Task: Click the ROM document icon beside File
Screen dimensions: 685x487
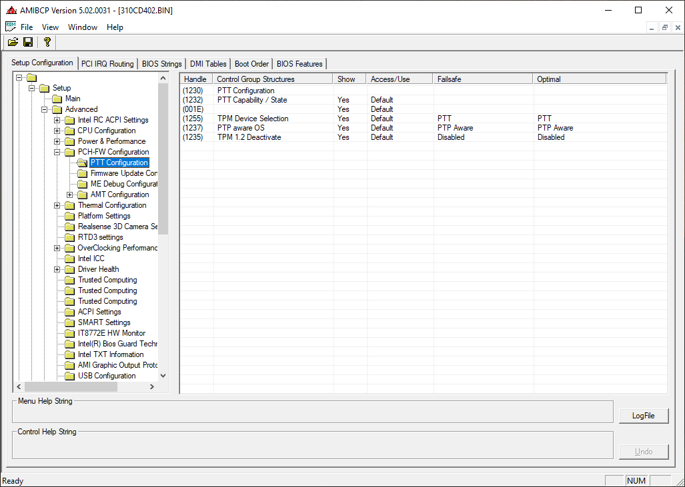Action: pyautogui.click(x=11, y=27)
